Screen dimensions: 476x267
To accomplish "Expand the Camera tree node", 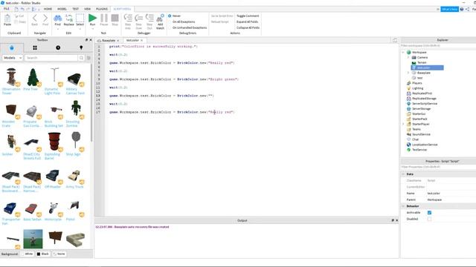I will [x=408, y=58].
